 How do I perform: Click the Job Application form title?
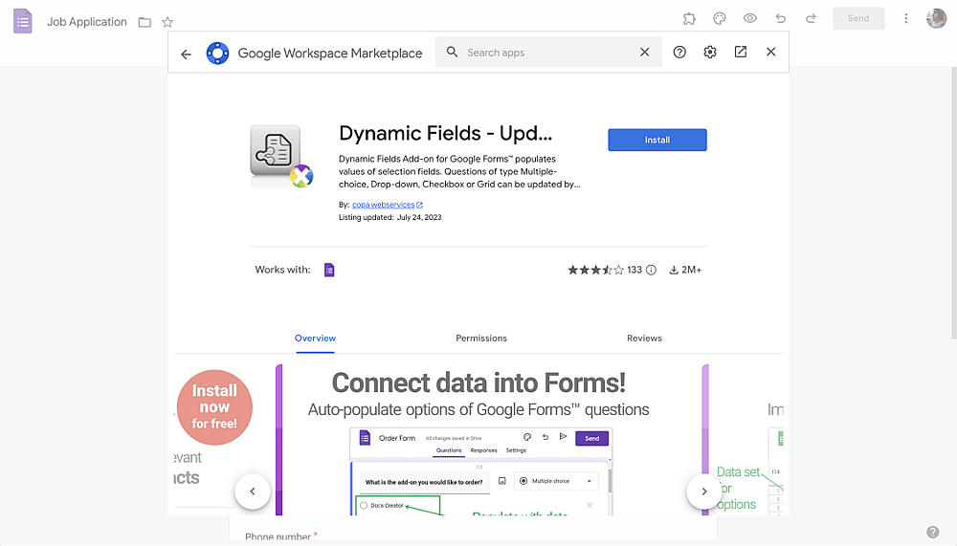click(87, 22)
